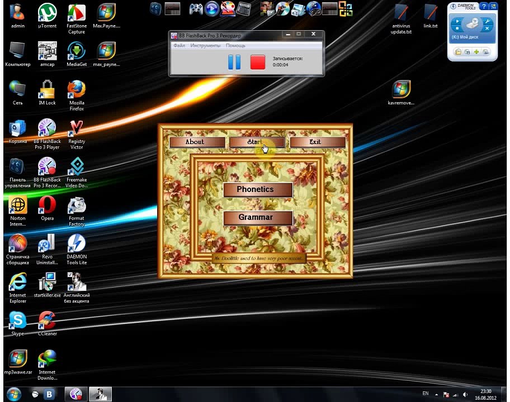Open the MediaGet desktop icon

(x=77, y=54)
